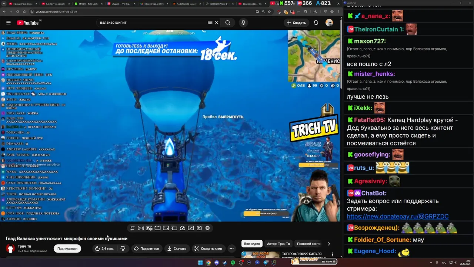The image size is (474, 267).
Task: Click the video title Глад Валакас уничтожает микрофон
Action: tap(67, 238)
